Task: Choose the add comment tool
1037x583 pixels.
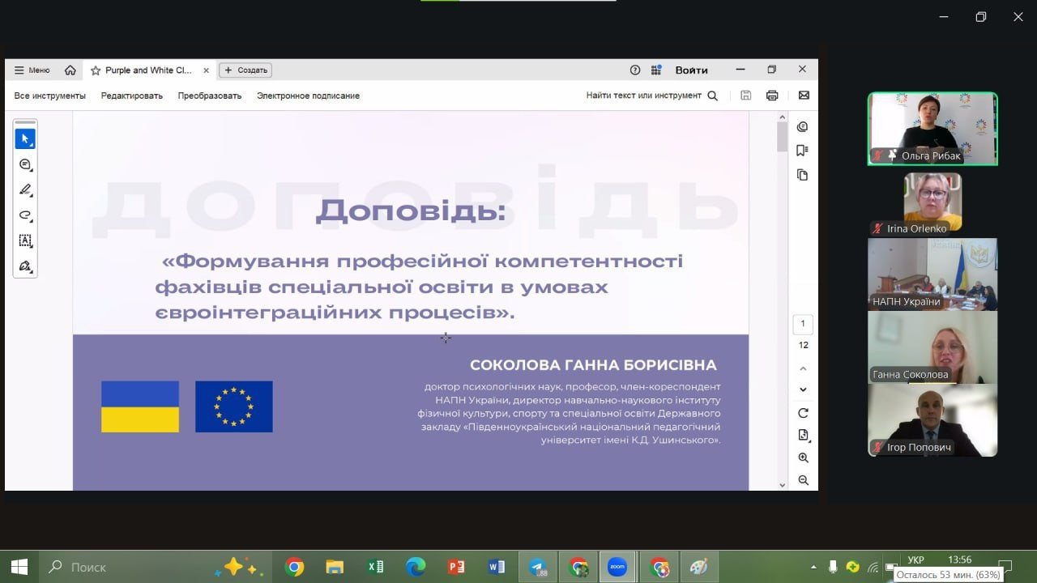Action: 25,164
